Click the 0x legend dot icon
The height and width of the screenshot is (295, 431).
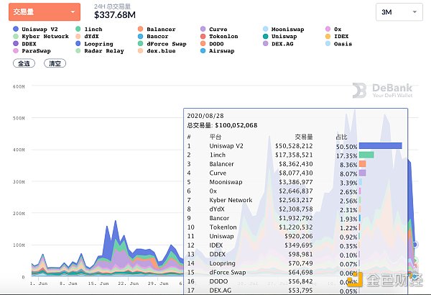pos(328,29)
